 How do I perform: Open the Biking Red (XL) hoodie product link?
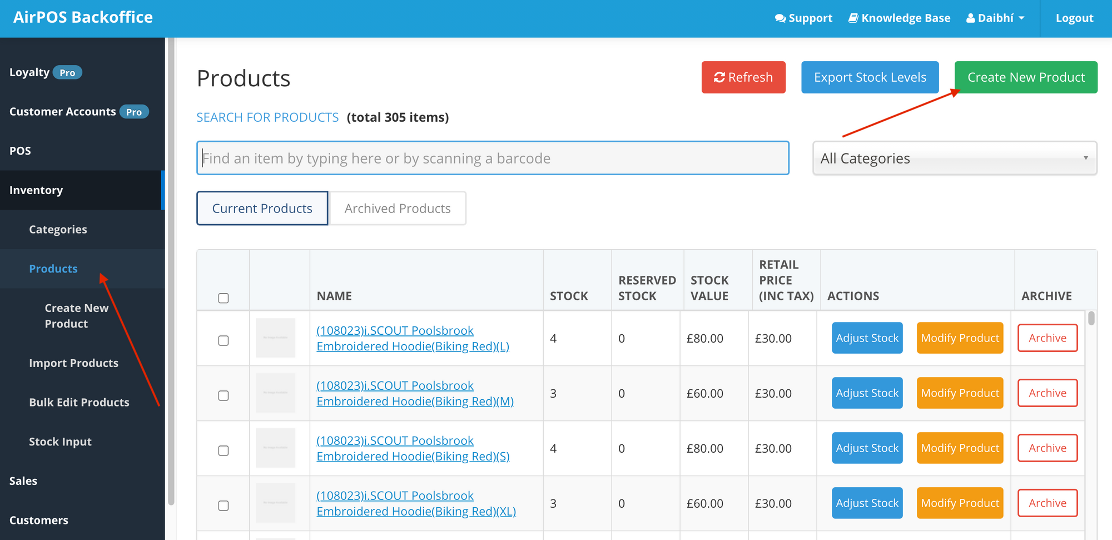click(416, 503)
